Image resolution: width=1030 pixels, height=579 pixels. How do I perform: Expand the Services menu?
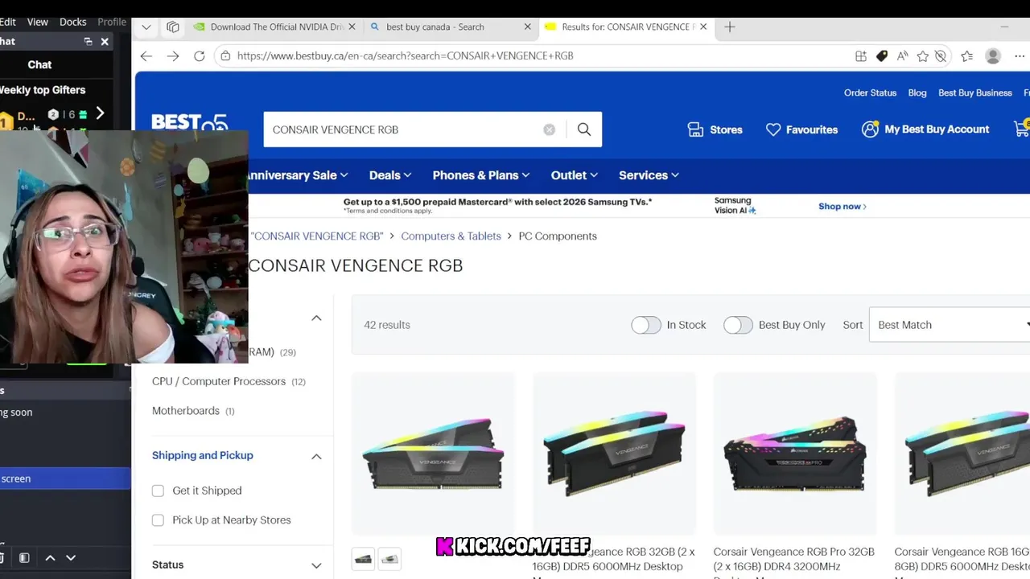(x=649, y=175)
